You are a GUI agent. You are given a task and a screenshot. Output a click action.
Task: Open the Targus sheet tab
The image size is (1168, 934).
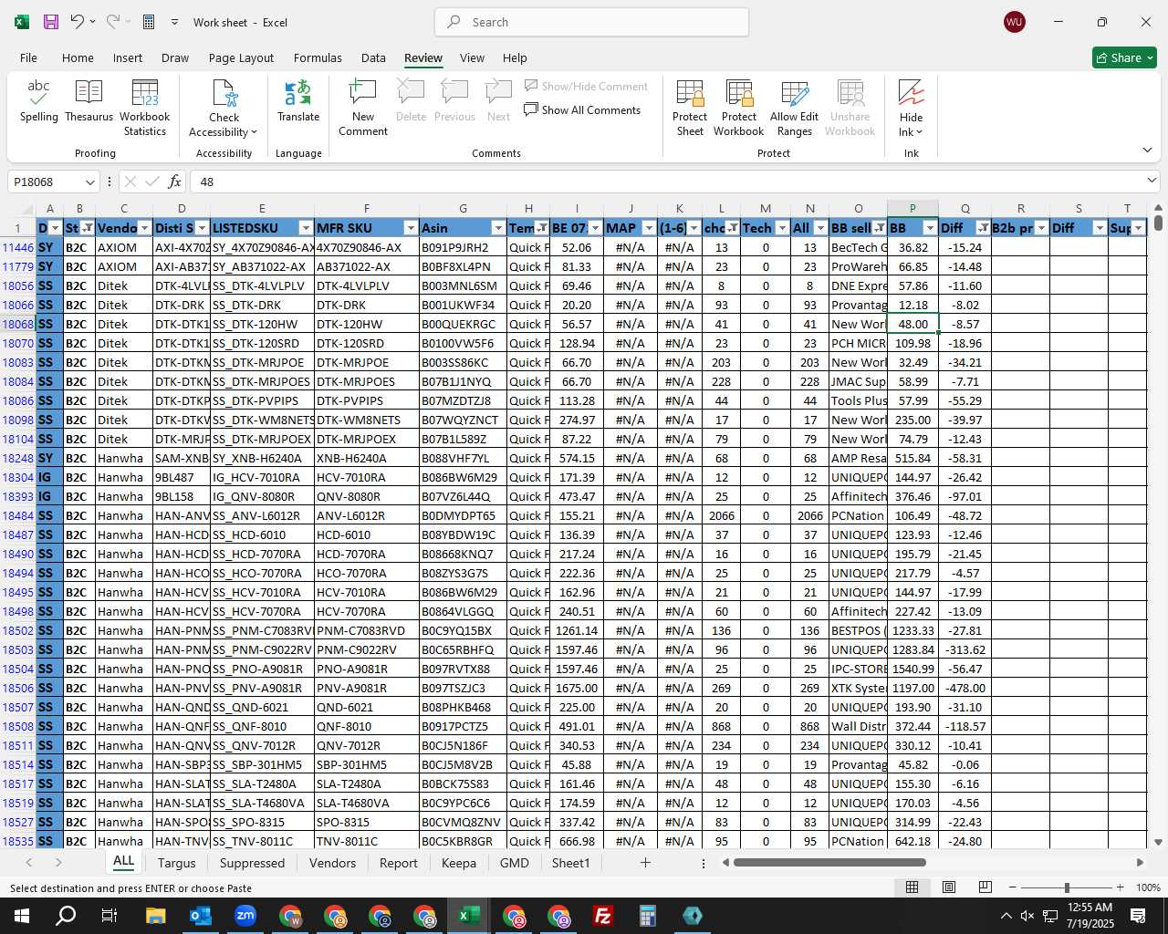tap(176, 863)
